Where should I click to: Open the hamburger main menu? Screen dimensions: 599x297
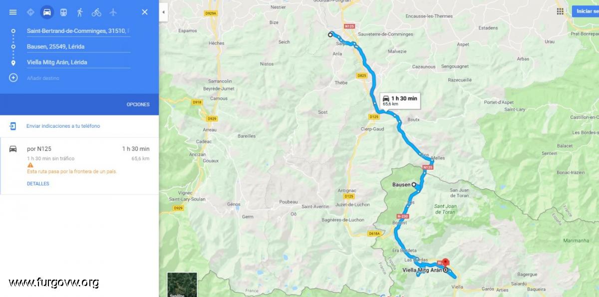(13, 12)
